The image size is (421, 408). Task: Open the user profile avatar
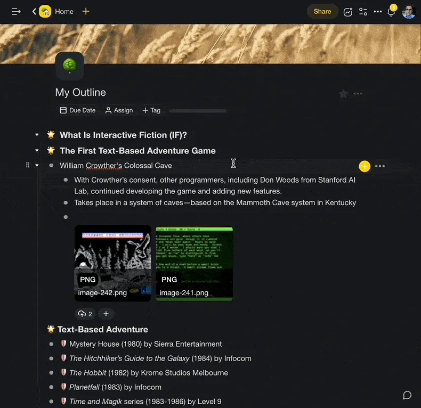click(x=409, y=12)
